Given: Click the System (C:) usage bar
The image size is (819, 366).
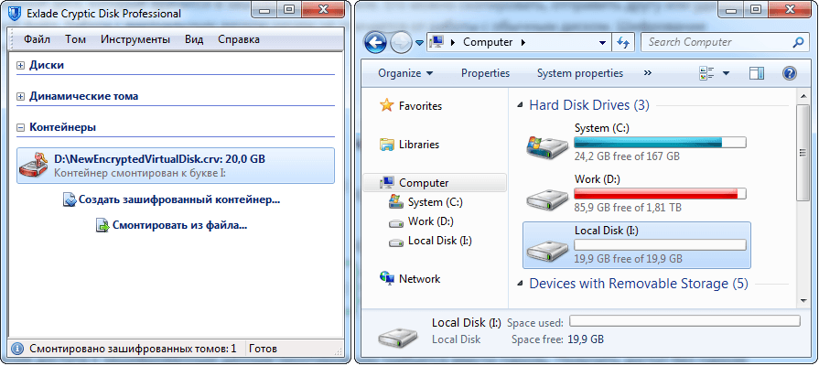Looking at the screenshot, I should tap(660, 142).
